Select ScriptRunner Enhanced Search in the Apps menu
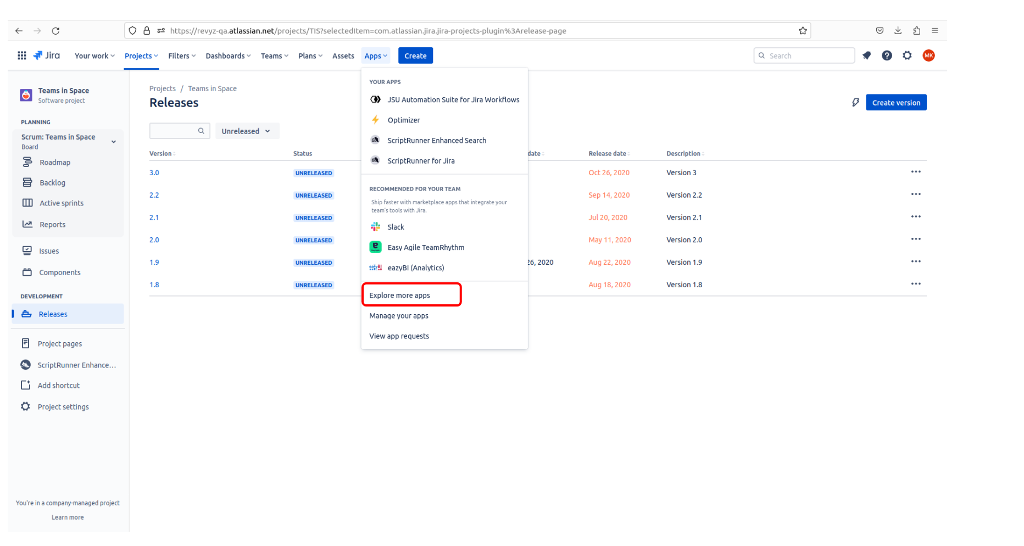Screen dimensions: 1024x546 (444, 141)
